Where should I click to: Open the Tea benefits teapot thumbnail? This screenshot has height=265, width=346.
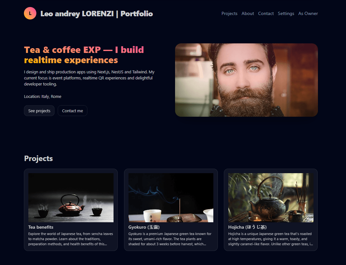pyautogui.click(x=71, y=197)
